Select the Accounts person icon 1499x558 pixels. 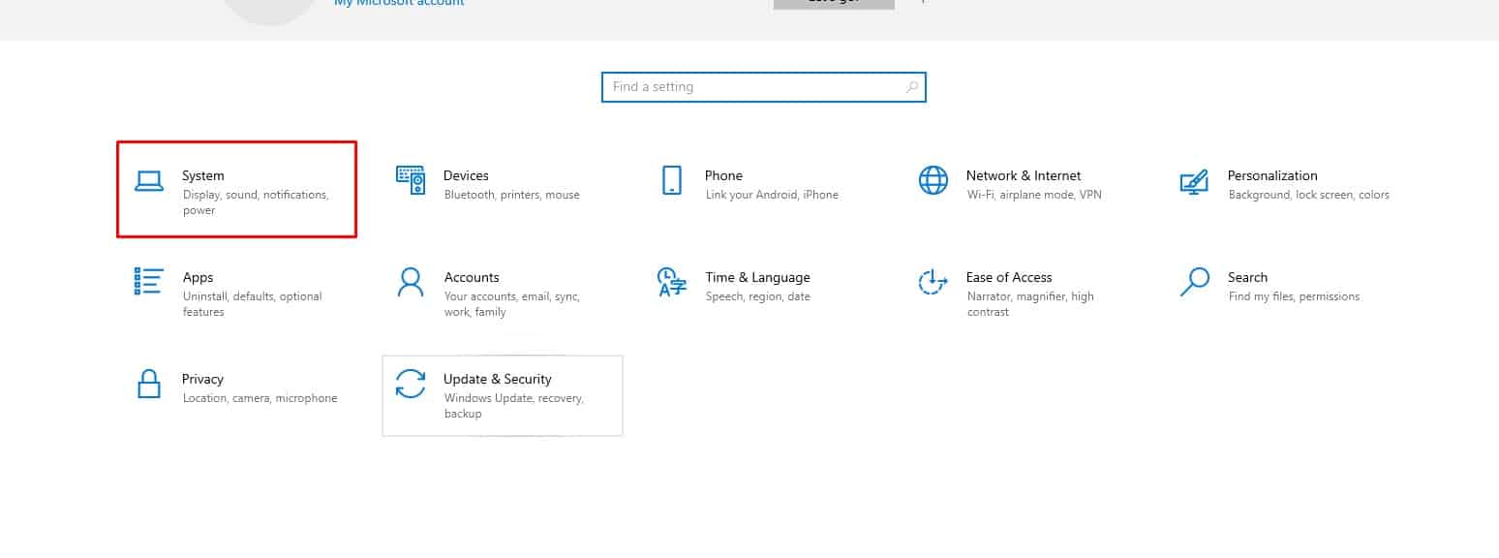pyautogui.click(x=411, y=283)
